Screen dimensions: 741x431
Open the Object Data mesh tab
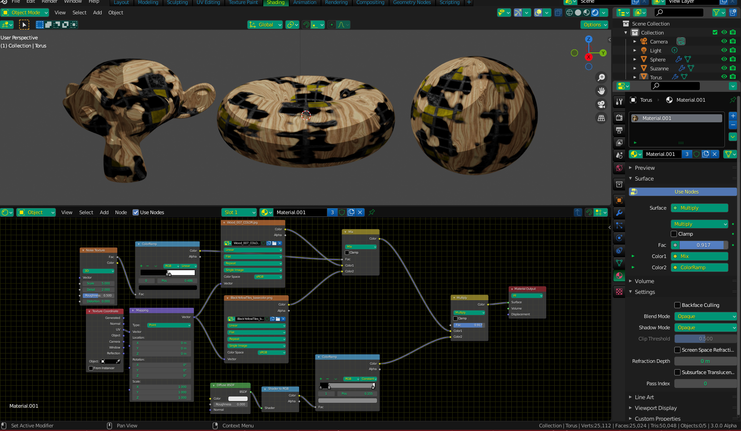619,263
